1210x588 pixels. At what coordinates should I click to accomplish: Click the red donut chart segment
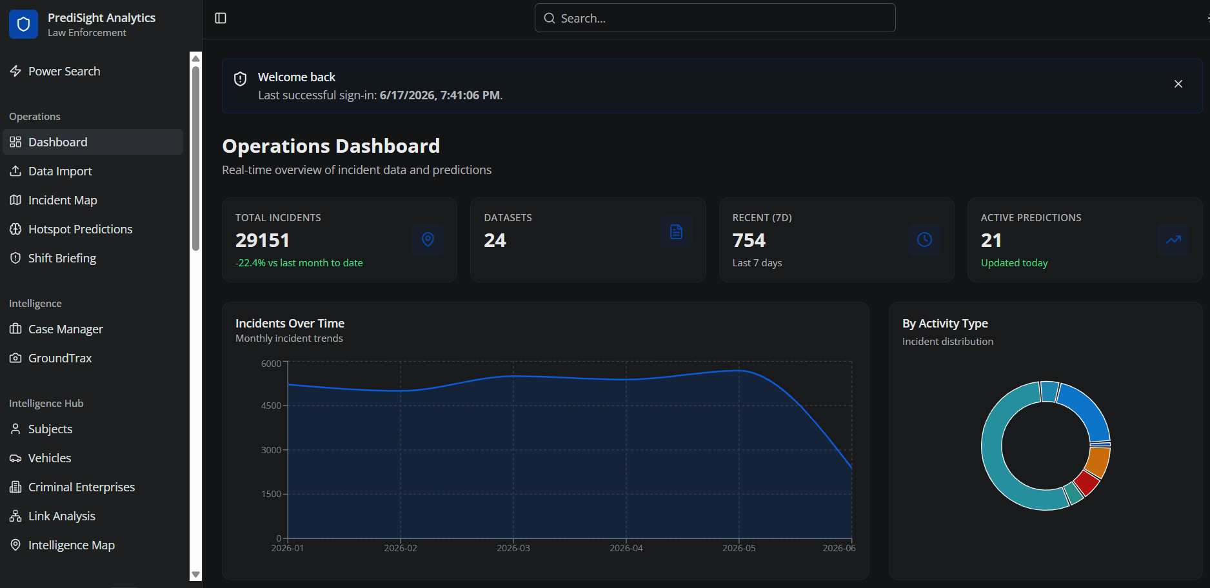click(1087, 483)
